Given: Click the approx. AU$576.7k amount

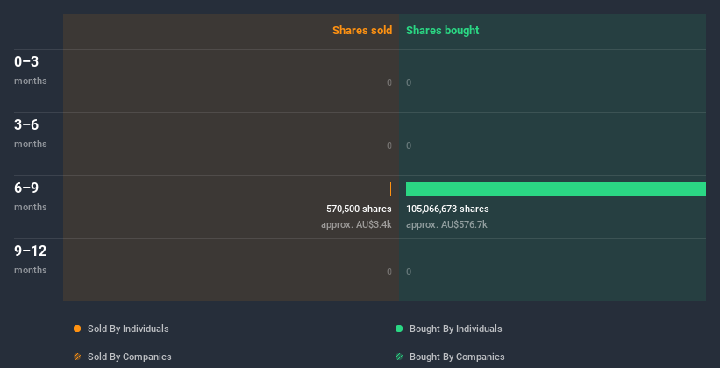Looking at the screenshot, I should pos(446,225).
